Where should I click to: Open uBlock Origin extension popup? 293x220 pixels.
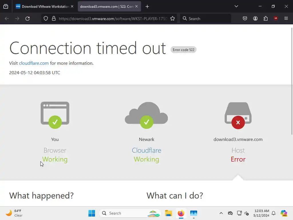pos(276,18)
